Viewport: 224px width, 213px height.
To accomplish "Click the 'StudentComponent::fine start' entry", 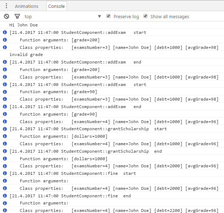I will click(x=73, y=173).
